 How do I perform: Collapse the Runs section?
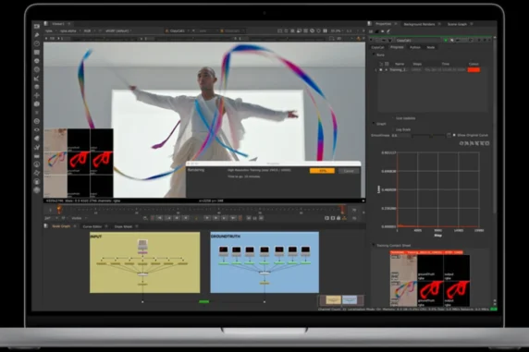(374, 55)
